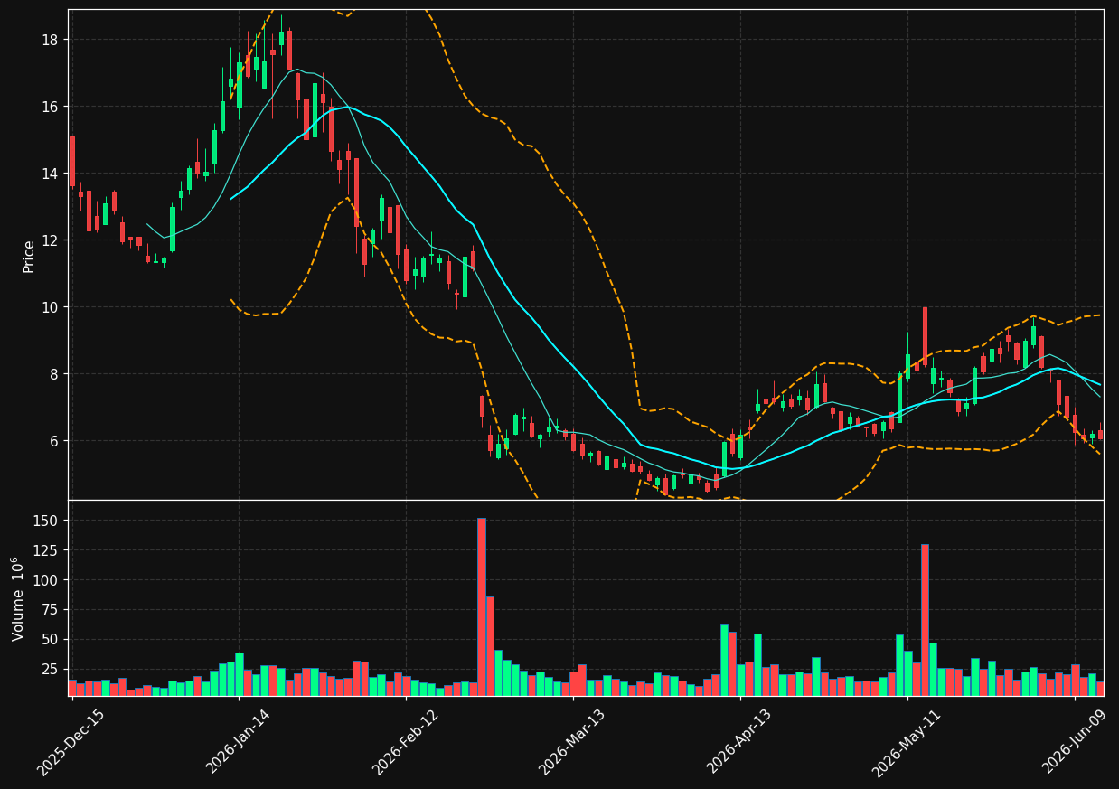Click the Volume 10^6 axis title
The width and height of the screenshot is (1119, 789).
pyautogui.click(x=18, y=598)
